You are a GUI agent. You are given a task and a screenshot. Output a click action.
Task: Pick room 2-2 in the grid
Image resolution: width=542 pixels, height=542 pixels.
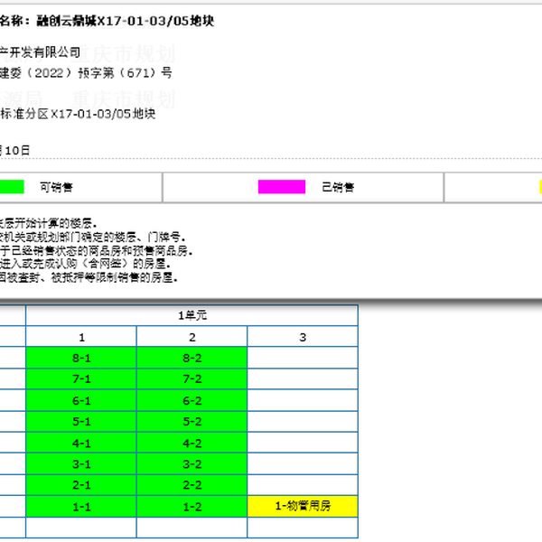coord(192,485)
